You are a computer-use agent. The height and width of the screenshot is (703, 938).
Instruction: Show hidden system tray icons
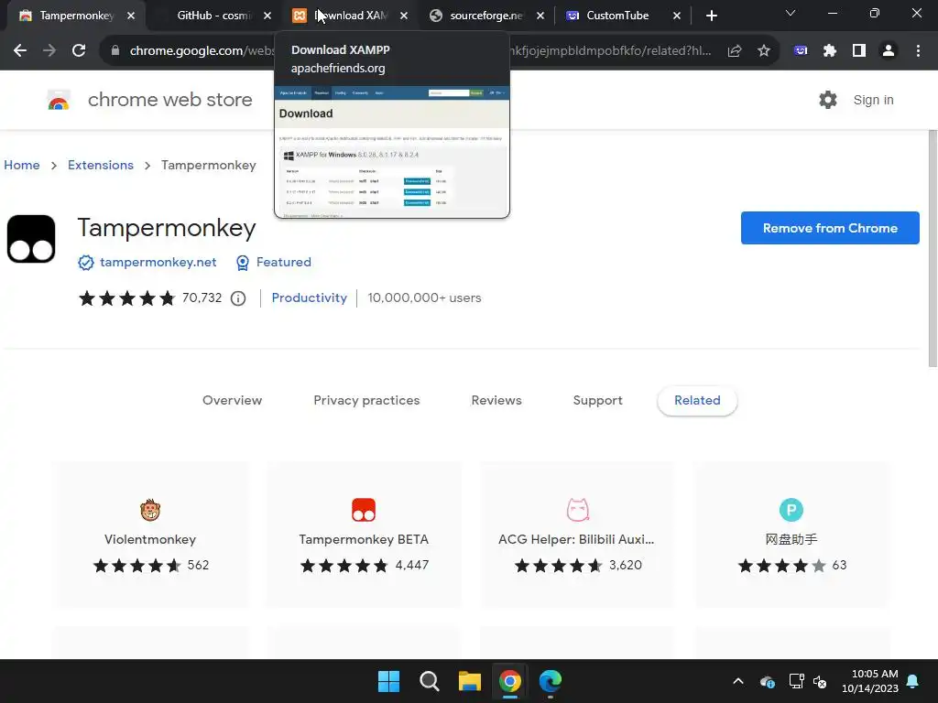(738, 681)
